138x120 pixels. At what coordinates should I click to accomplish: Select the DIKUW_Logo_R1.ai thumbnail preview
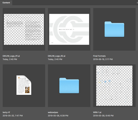[x=24, y=29]
